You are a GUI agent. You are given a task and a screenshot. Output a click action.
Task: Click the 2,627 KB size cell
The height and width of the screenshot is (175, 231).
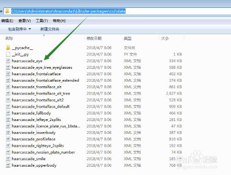coord(174,93)
